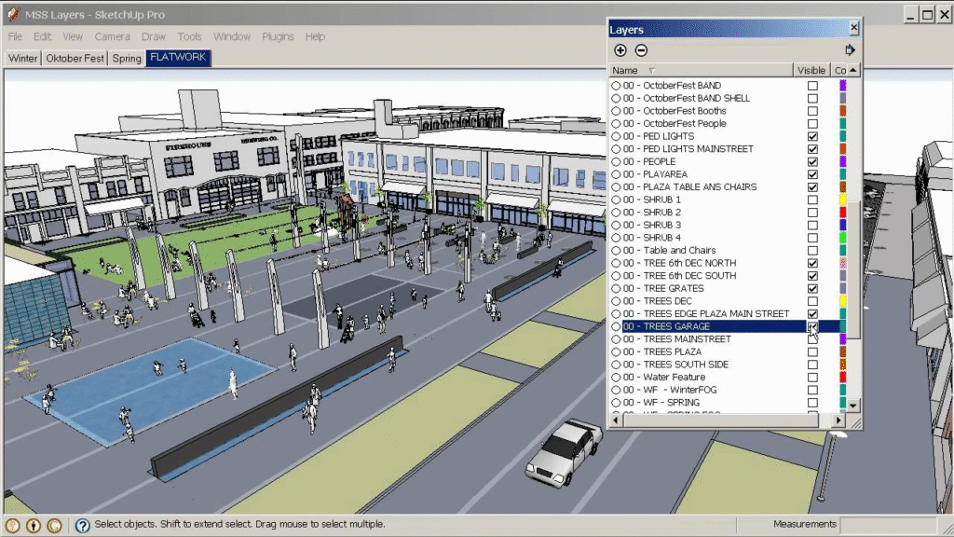Image resolution: width=954 pixels, height=537 pixels.
Task: Set TREES PLAZA as the active layer
Action: (x=616, y=352)
